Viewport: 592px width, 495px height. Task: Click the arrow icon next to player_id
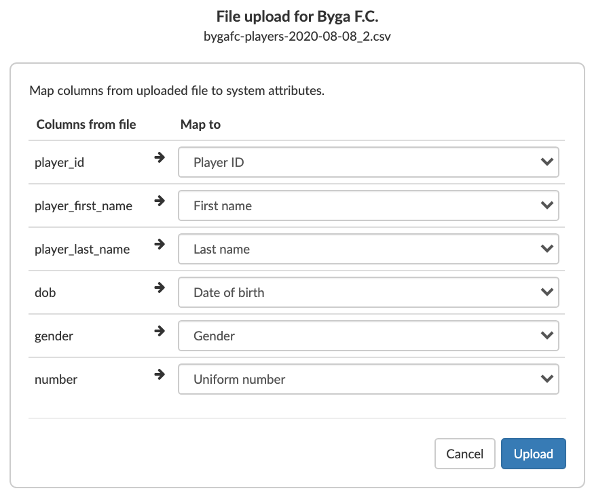click(160, 157)
